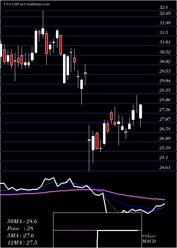This screenshot has height=248, width=177.
Task: Click the 'USA GHI ns1.bullkhan.com' chart title
Action: tap(27, 4)
